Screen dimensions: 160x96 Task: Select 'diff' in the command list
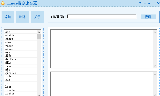(20, 56)
